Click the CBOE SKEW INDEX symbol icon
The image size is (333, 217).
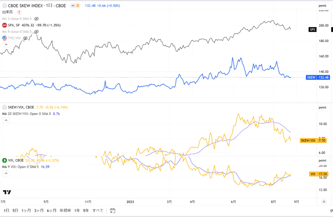5,6
